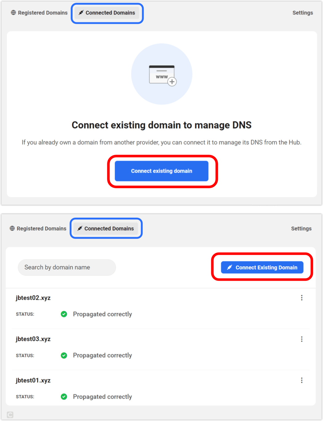The height and width of the screenshot is (421, 323).
Task: Click the globe icon beside Registered Domains
Action: (12, 13)
